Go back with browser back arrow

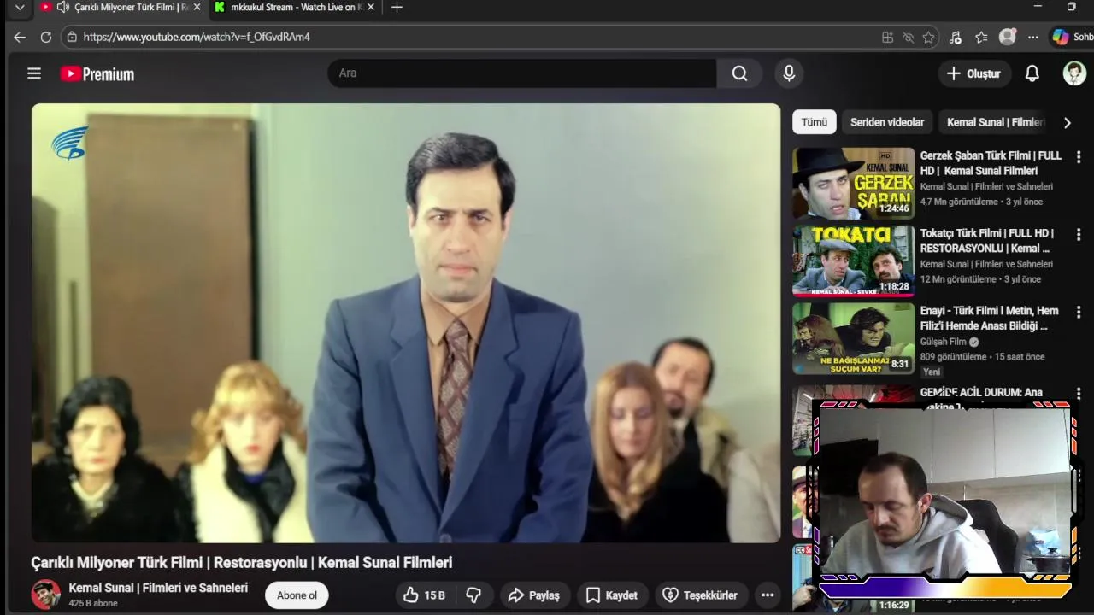20,37
